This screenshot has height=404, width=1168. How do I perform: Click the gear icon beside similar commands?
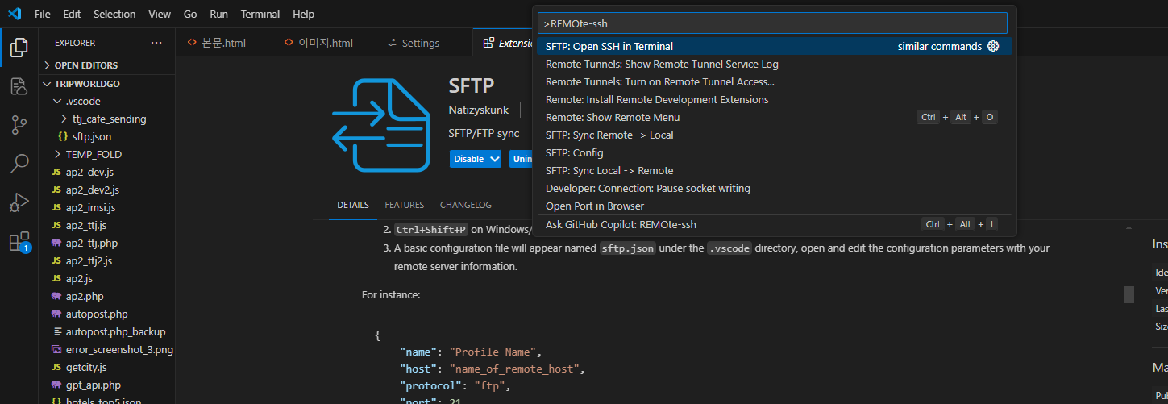coord(993,47)
